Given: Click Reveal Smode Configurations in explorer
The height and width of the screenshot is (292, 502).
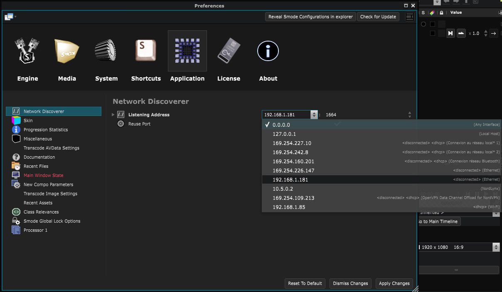Looking at the screenshot, I should 310,17.
